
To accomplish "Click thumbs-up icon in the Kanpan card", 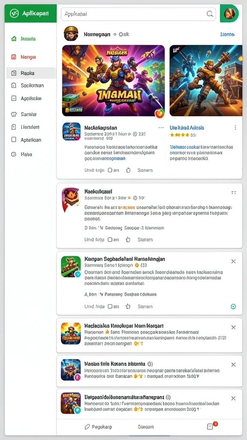I will coord(128,306).
